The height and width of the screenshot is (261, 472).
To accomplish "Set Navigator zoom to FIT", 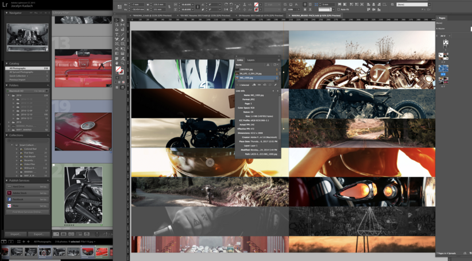I will [31, 13].
